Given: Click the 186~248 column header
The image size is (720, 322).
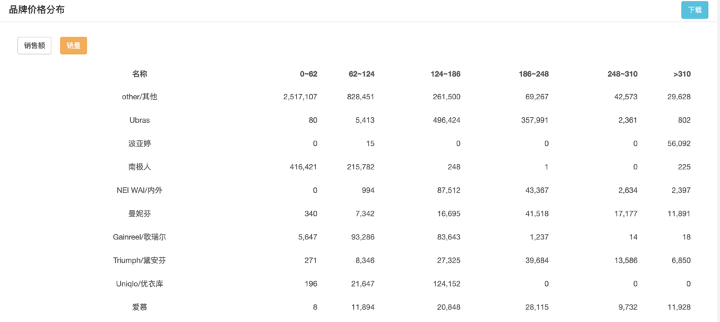Looking at the screenshot, I should [533, 74].
